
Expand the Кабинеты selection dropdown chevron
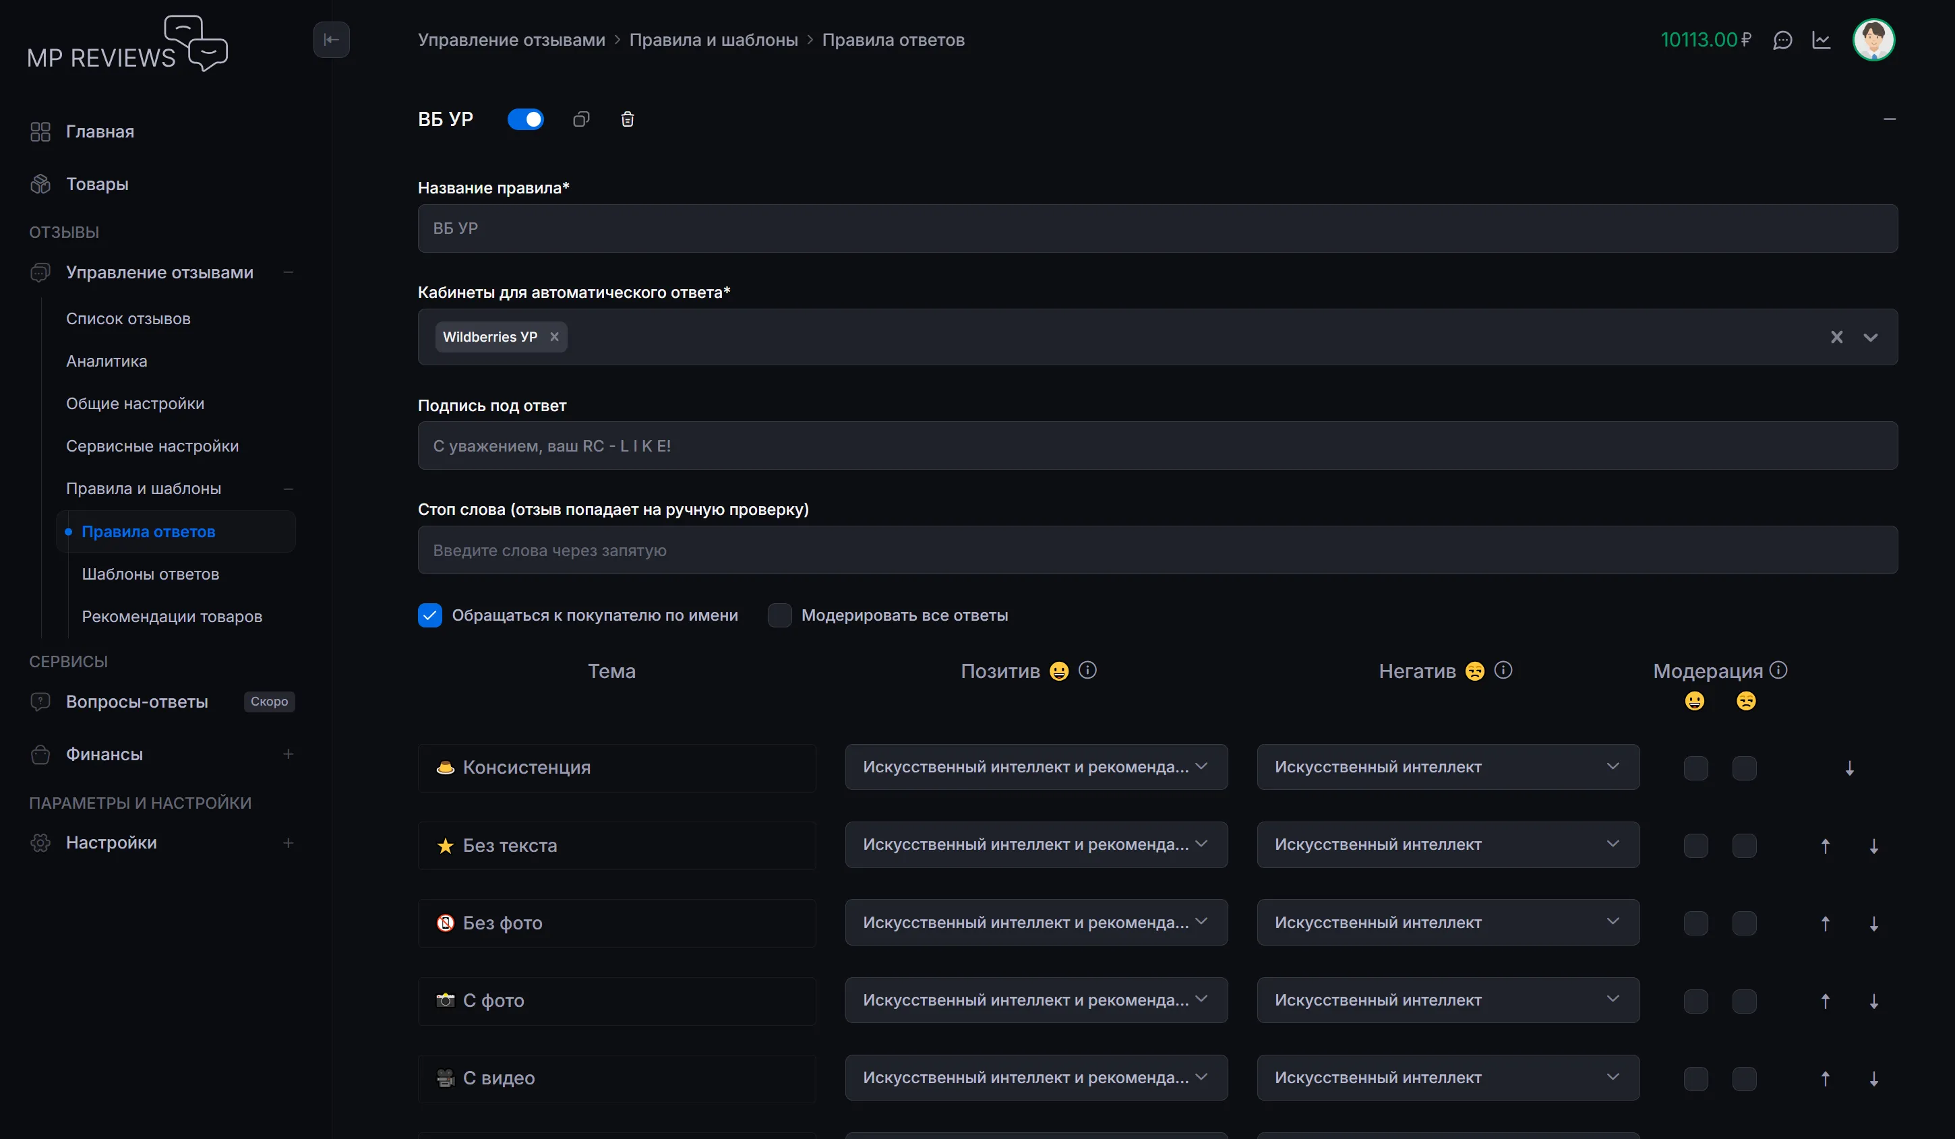point(1871,337)
